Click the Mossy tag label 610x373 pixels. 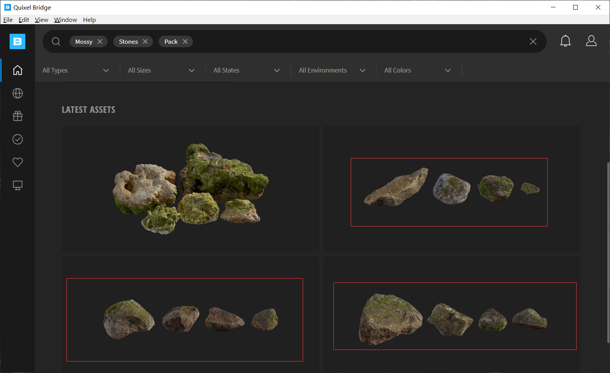84,41
